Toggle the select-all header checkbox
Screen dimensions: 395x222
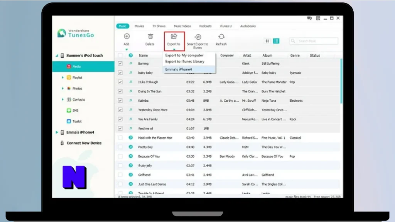tap(120, 55)
